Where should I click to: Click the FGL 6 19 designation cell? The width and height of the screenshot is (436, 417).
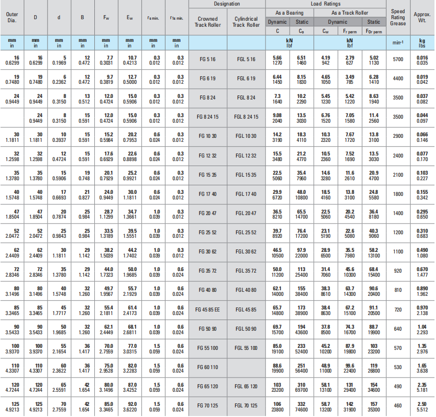coord(246,79)
